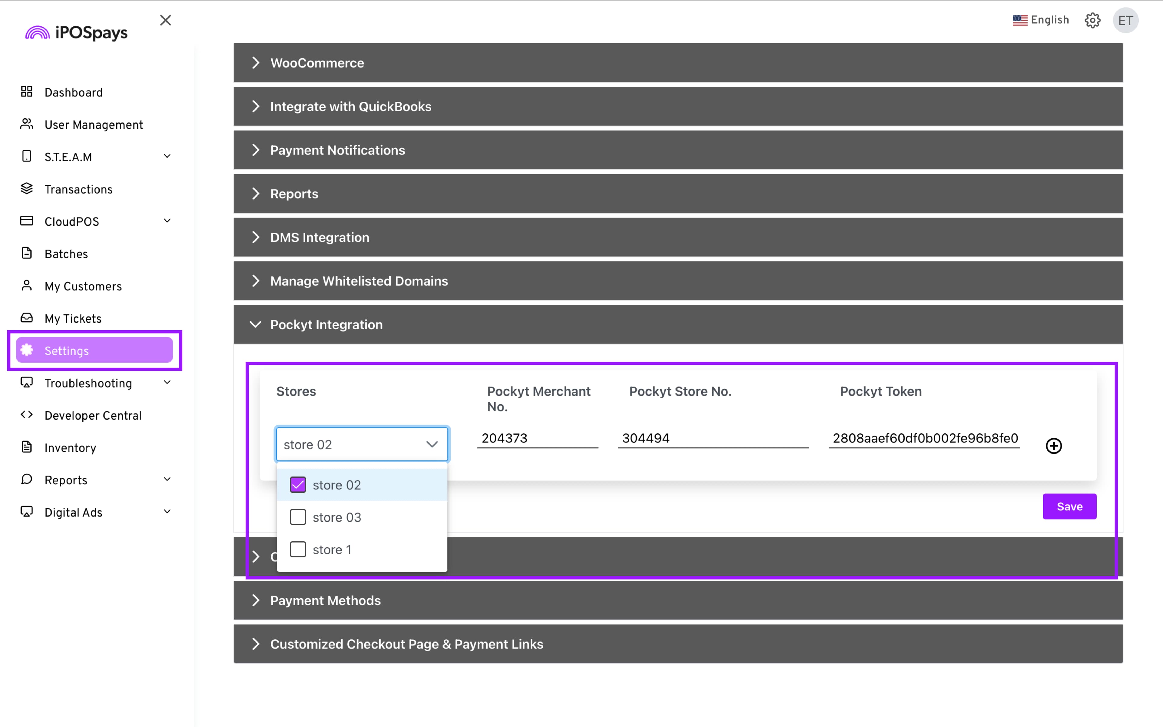Expand the S.T.E.A.M sidebar submenu arrow

tap(167, 156)
